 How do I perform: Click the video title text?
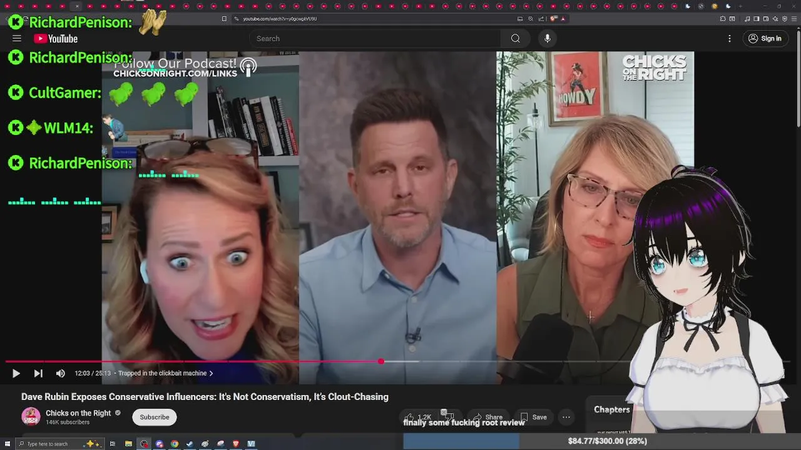(205, 397)
